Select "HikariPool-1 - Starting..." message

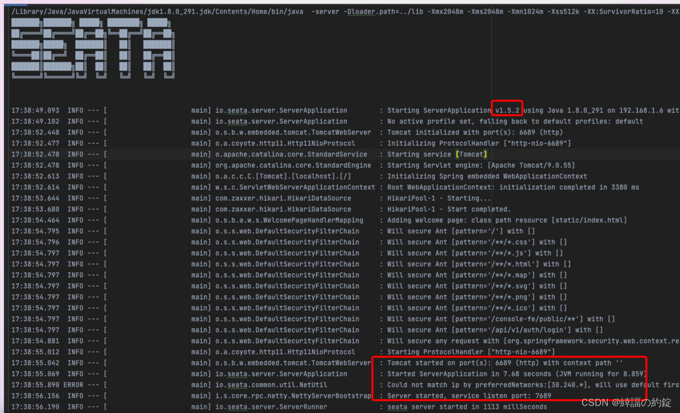click(439, 198)
